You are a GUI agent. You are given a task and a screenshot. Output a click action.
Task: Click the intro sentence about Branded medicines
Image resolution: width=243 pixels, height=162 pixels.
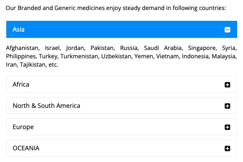[116, 8]
